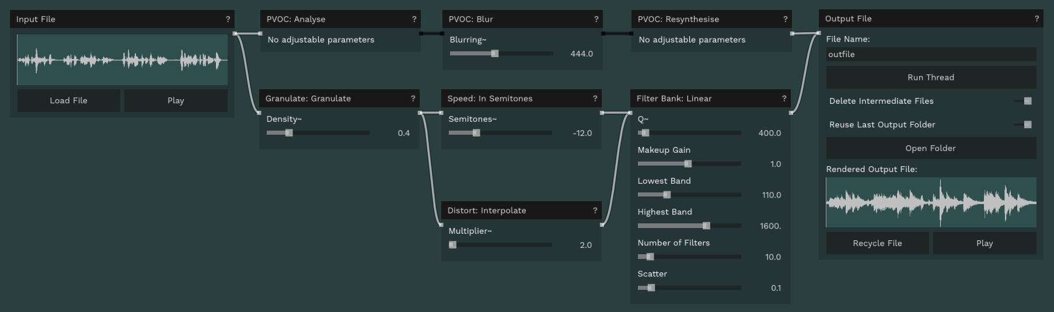
Task: Click the Blurring slider handle
Action: [x=495, y=54]
